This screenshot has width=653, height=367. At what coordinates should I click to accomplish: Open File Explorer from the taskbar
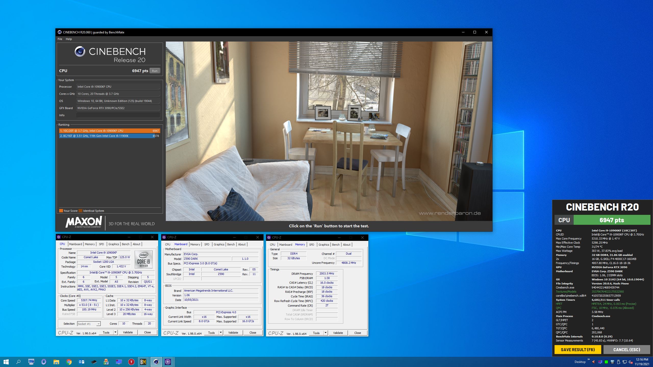click(x=56, y=362)
